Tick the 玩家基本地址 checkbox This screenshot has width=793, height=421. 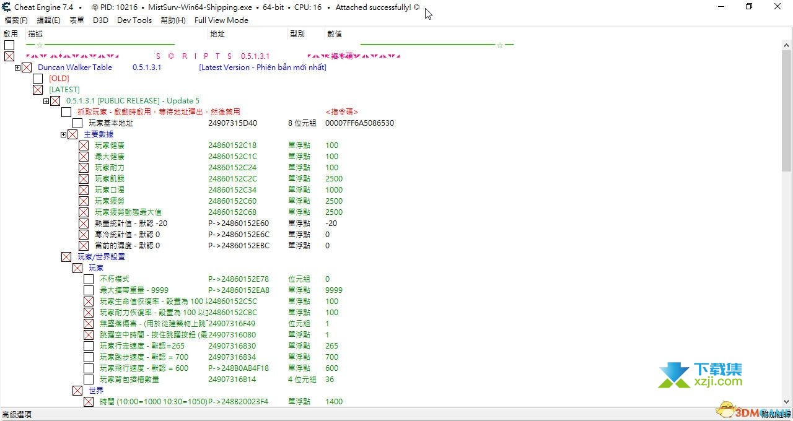tap(77, 123)
